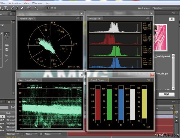The width and height of the screenshot is (180, 138).
Task: Click the open folder icon
Action: tap(7, 45)
